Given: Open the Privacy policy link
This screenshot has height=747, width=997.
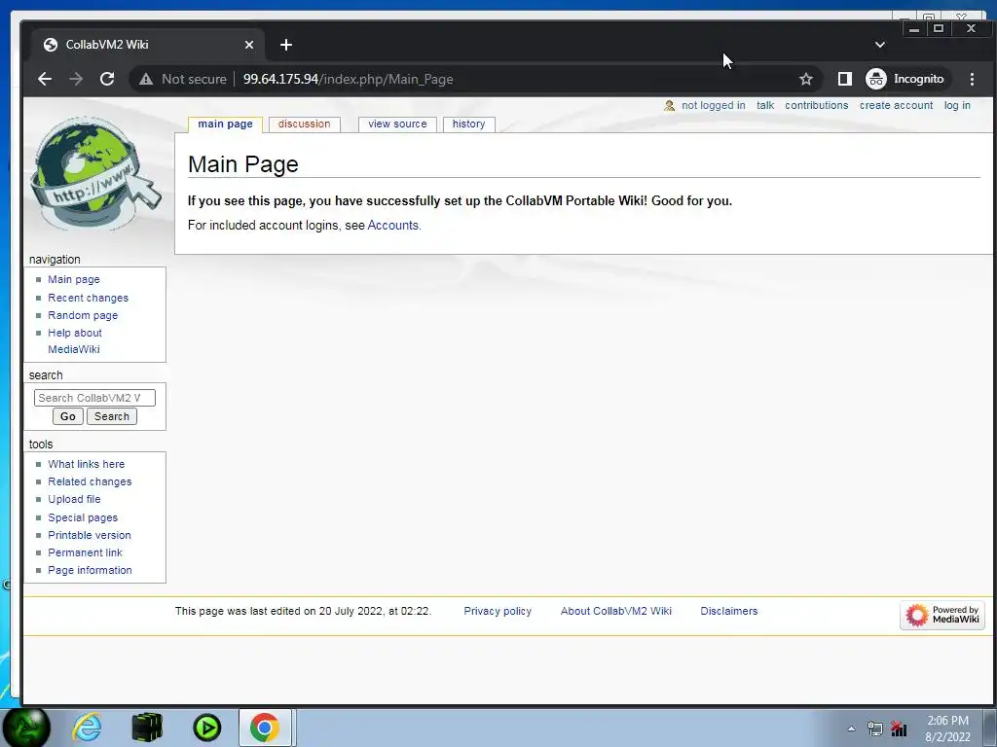Looking at the screenshot, I should tap(498, 611).
